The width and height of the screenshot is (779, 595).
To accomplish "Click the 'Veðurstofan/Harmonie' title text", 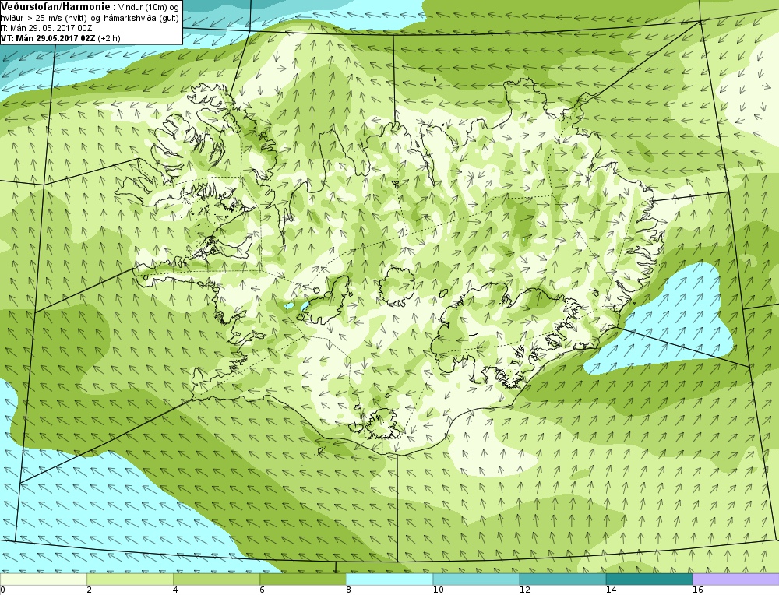I will (55, 7).
